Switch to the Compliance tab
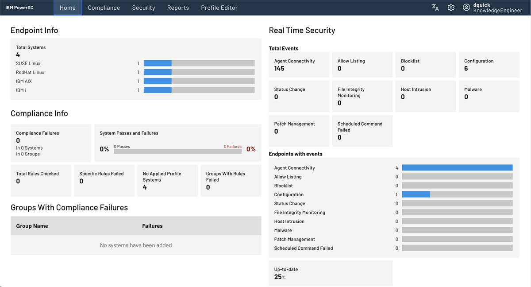531x287 pixels. (104, 8)
